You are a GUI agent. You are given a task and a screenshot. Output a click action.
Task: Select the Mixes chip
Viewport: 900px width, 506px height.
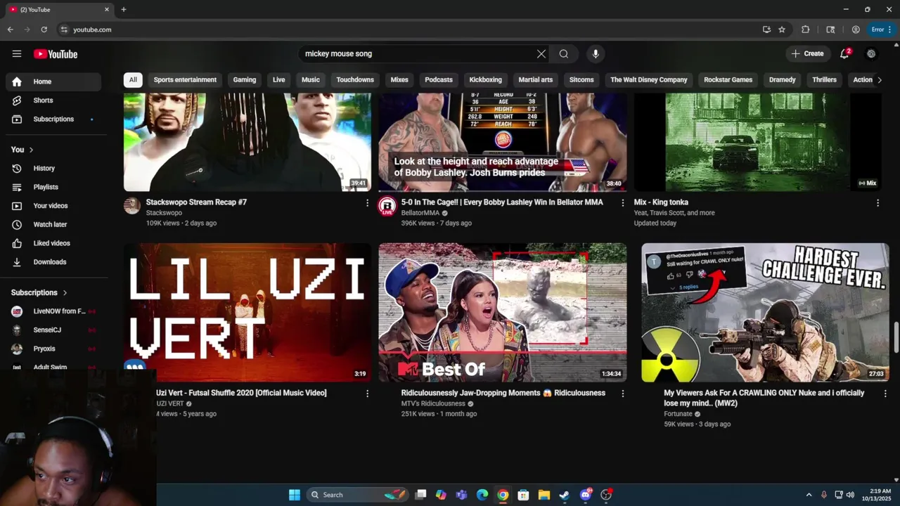click(x=399, y=79)
